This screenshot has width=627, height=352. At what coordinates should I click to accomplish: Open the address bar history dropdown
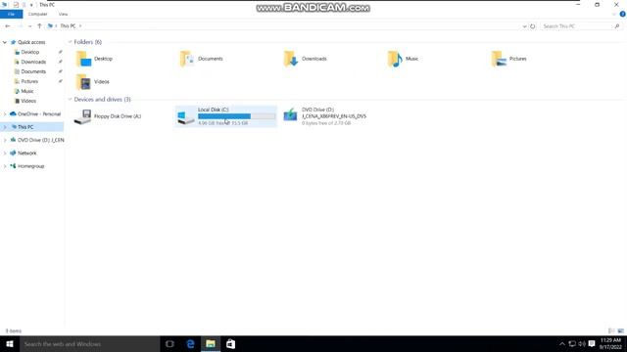525,26
